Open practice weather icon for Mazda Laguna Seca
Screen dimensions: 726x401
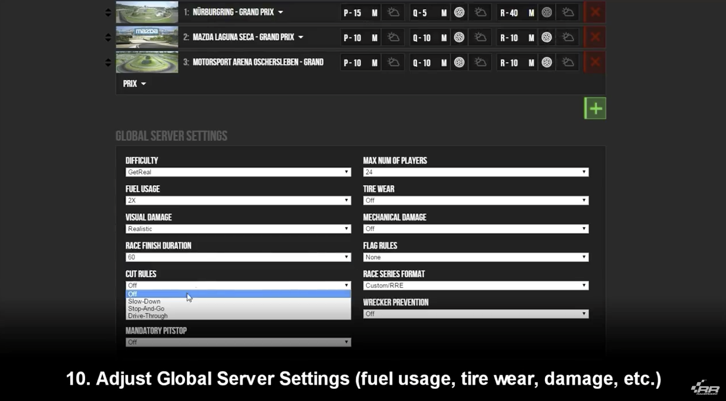coord(393,37)
